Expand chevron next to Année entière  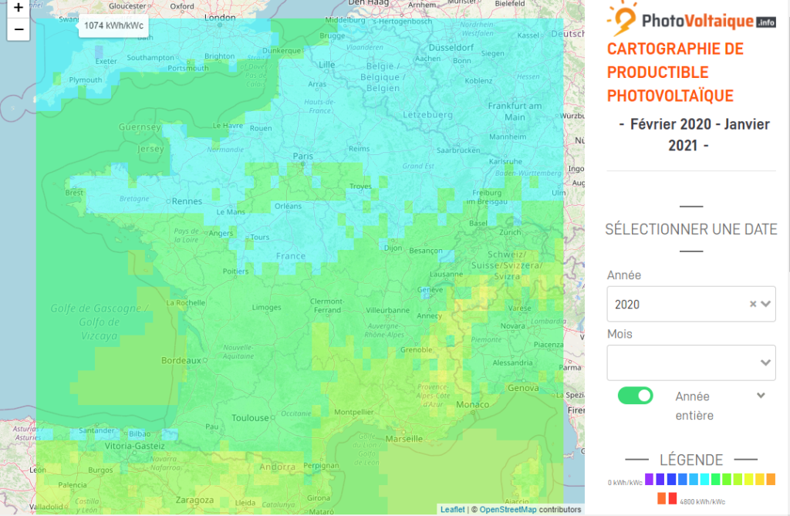[761, 396]
